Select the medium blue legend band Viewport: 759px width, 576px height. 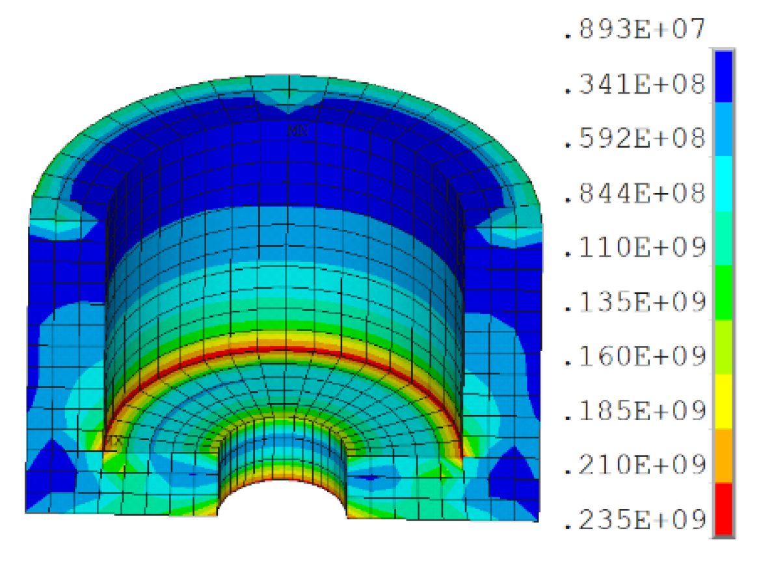coord(723,130)
